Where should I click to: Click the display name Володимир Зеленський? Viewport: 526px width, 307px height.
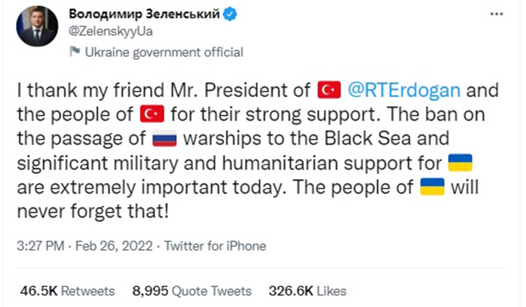tap(144, 14)
